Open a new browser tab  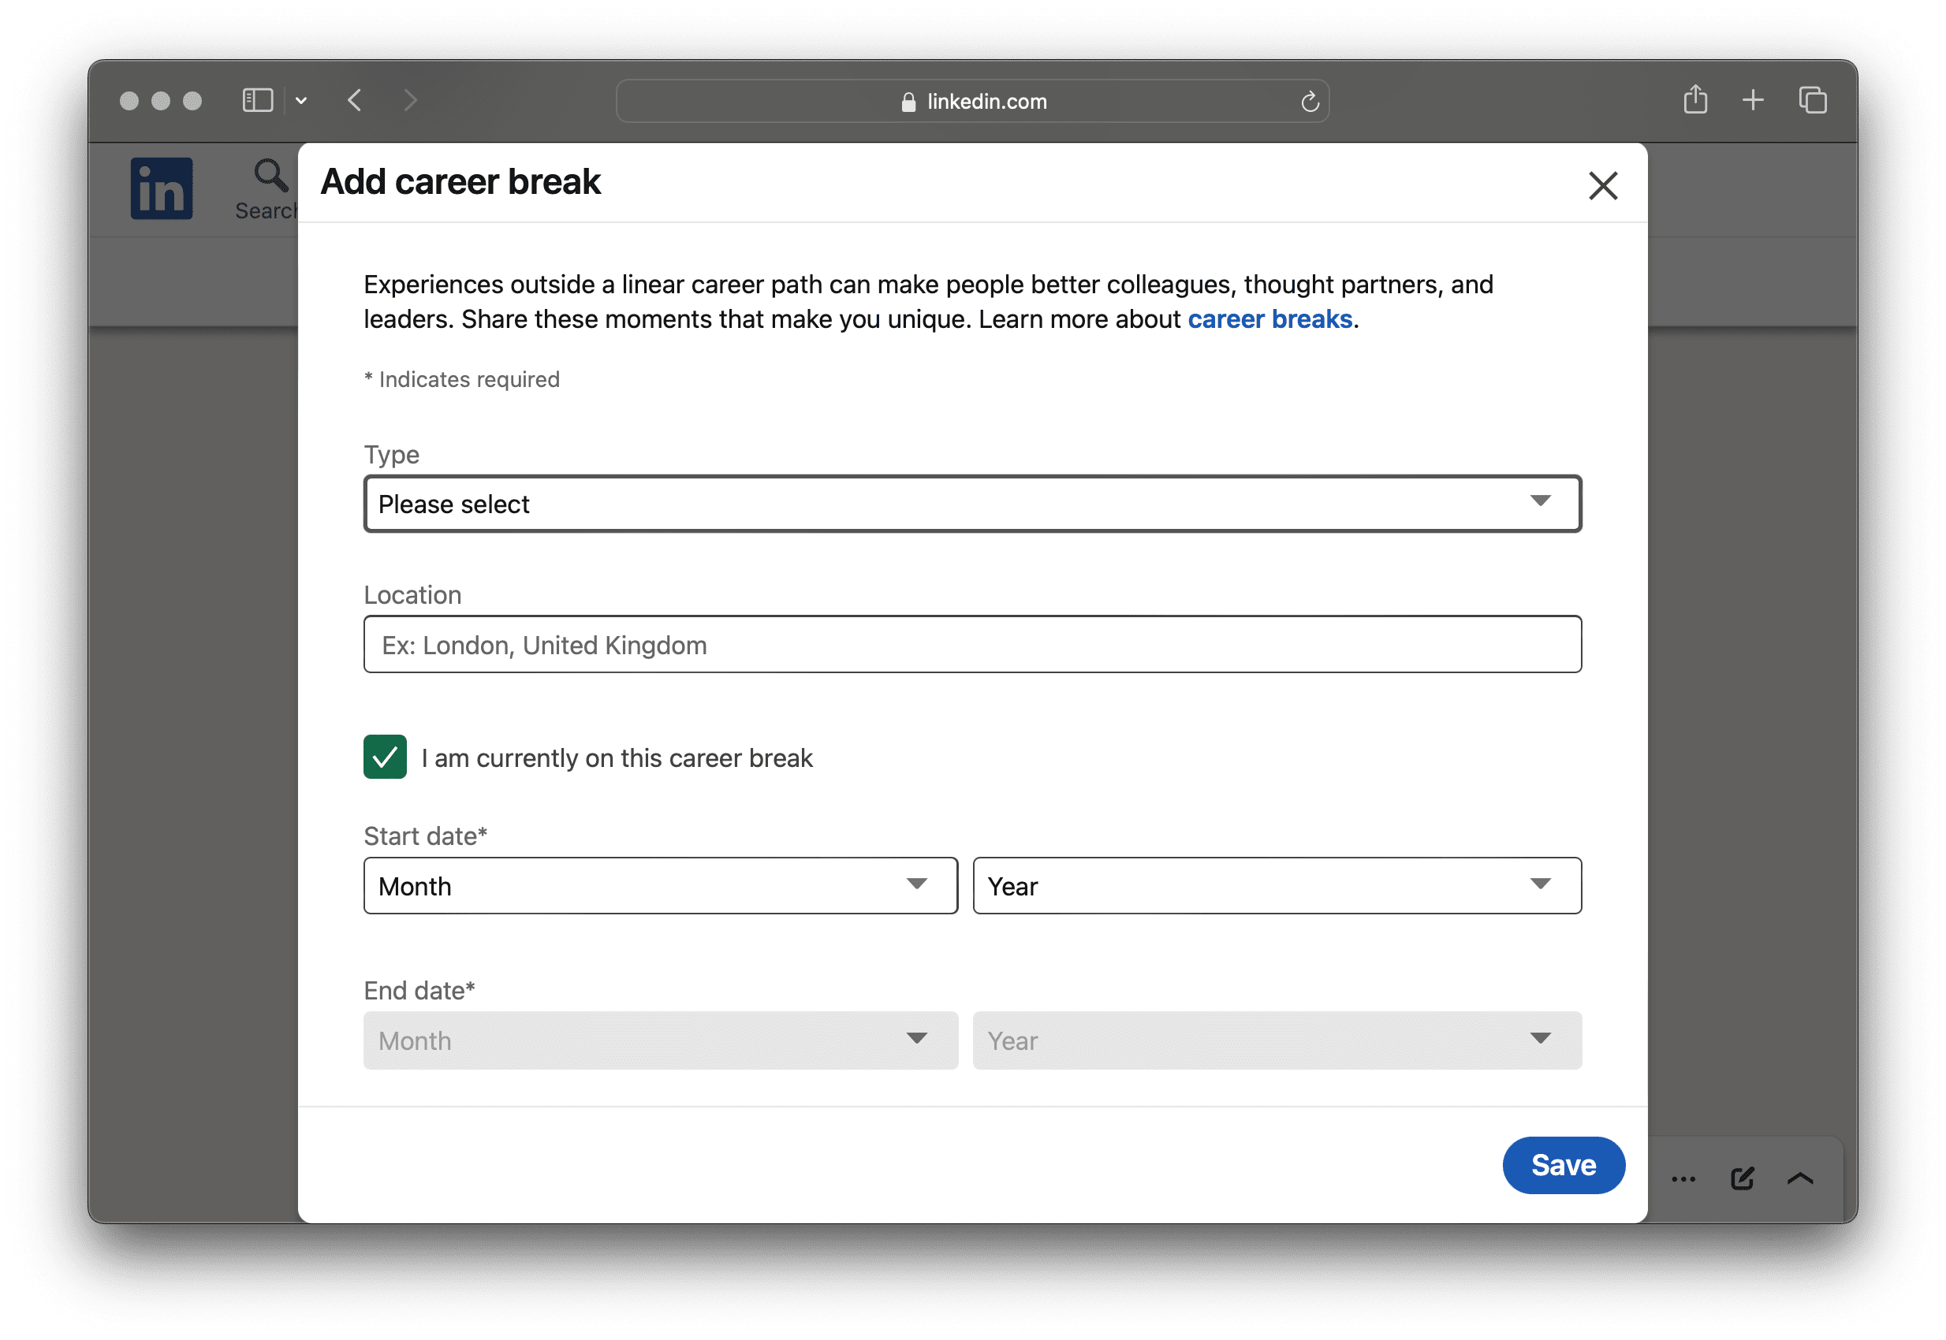(x=1753, y=100)
